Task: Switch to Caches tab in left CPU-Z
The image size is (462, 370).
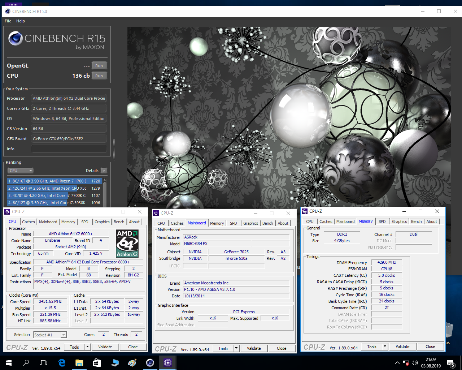Action: 29,222
